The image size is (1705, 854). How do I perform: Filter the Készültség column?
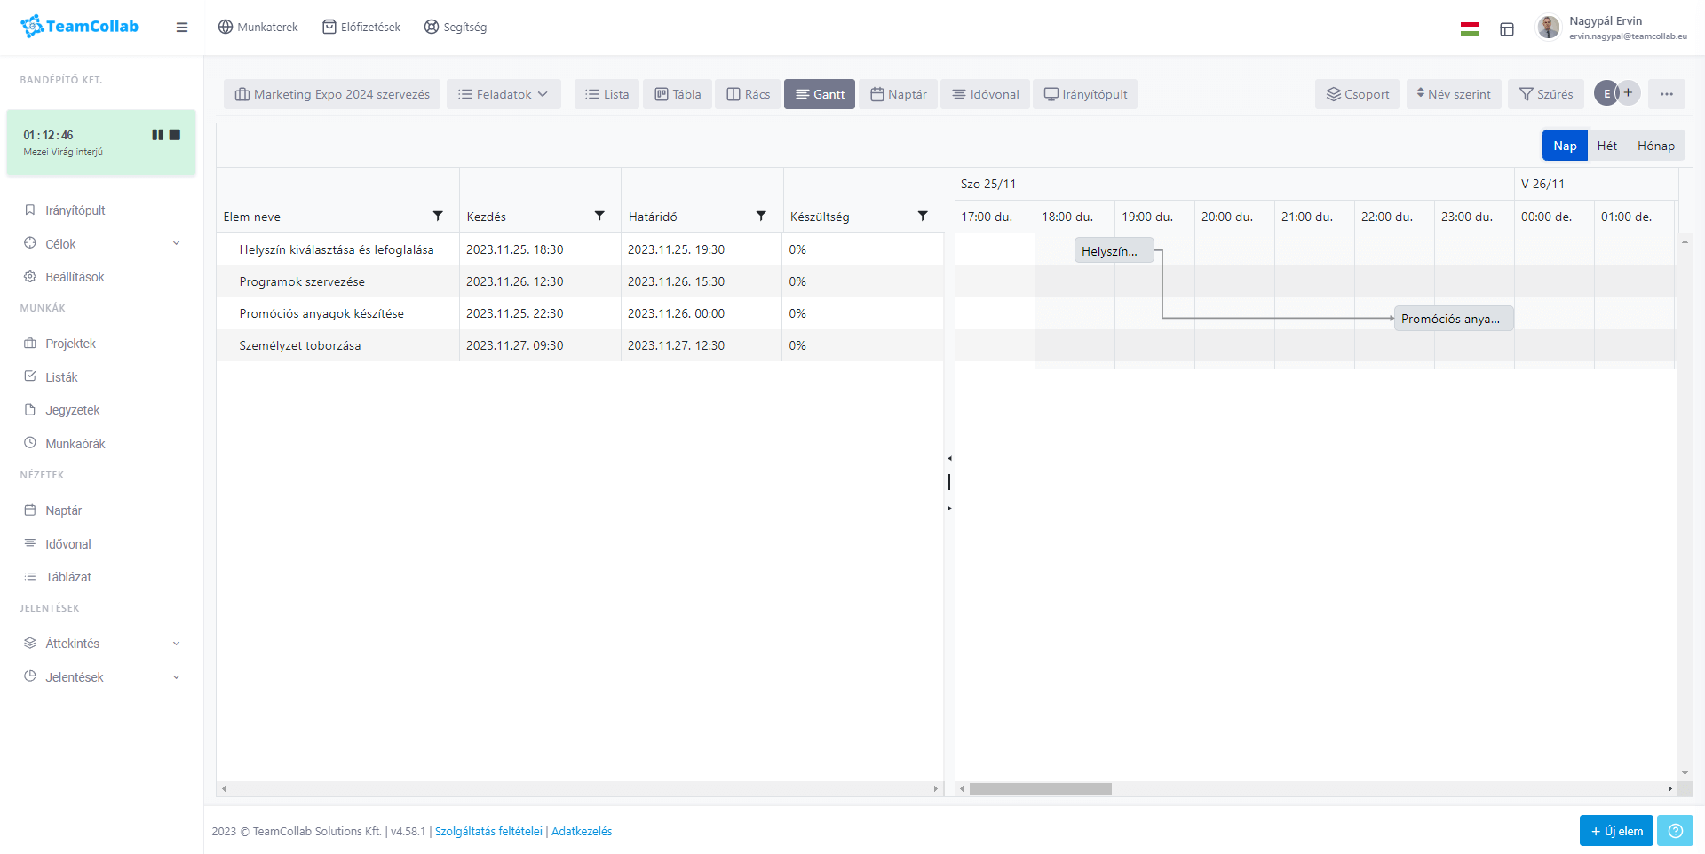pyautogui.click(x=923, y=216)
